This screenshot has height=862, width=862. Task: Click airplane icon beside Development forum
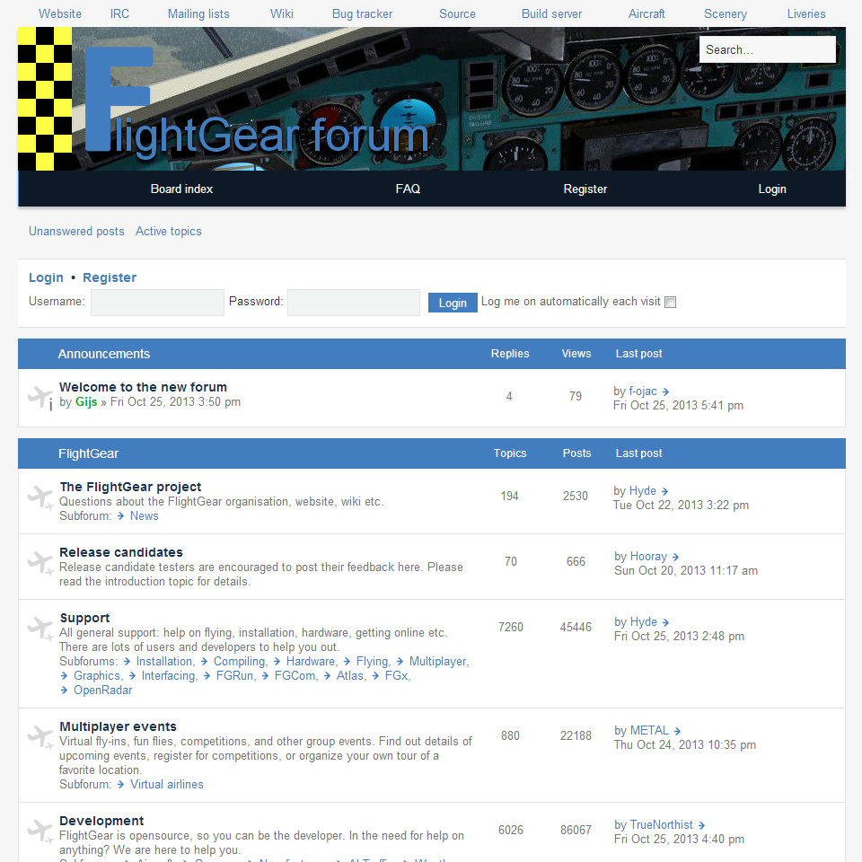pos(40,831)
